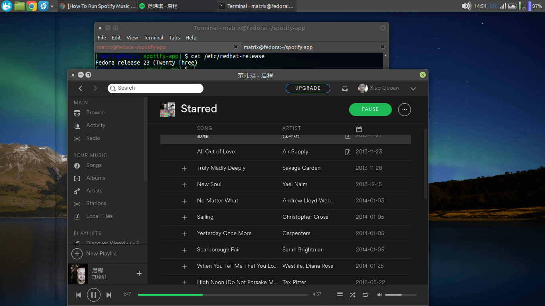Expand the Xiao Guoan account dropdown arrow
Image resolution: width=545 pixels, height=306 pixels.
[413, 88]
